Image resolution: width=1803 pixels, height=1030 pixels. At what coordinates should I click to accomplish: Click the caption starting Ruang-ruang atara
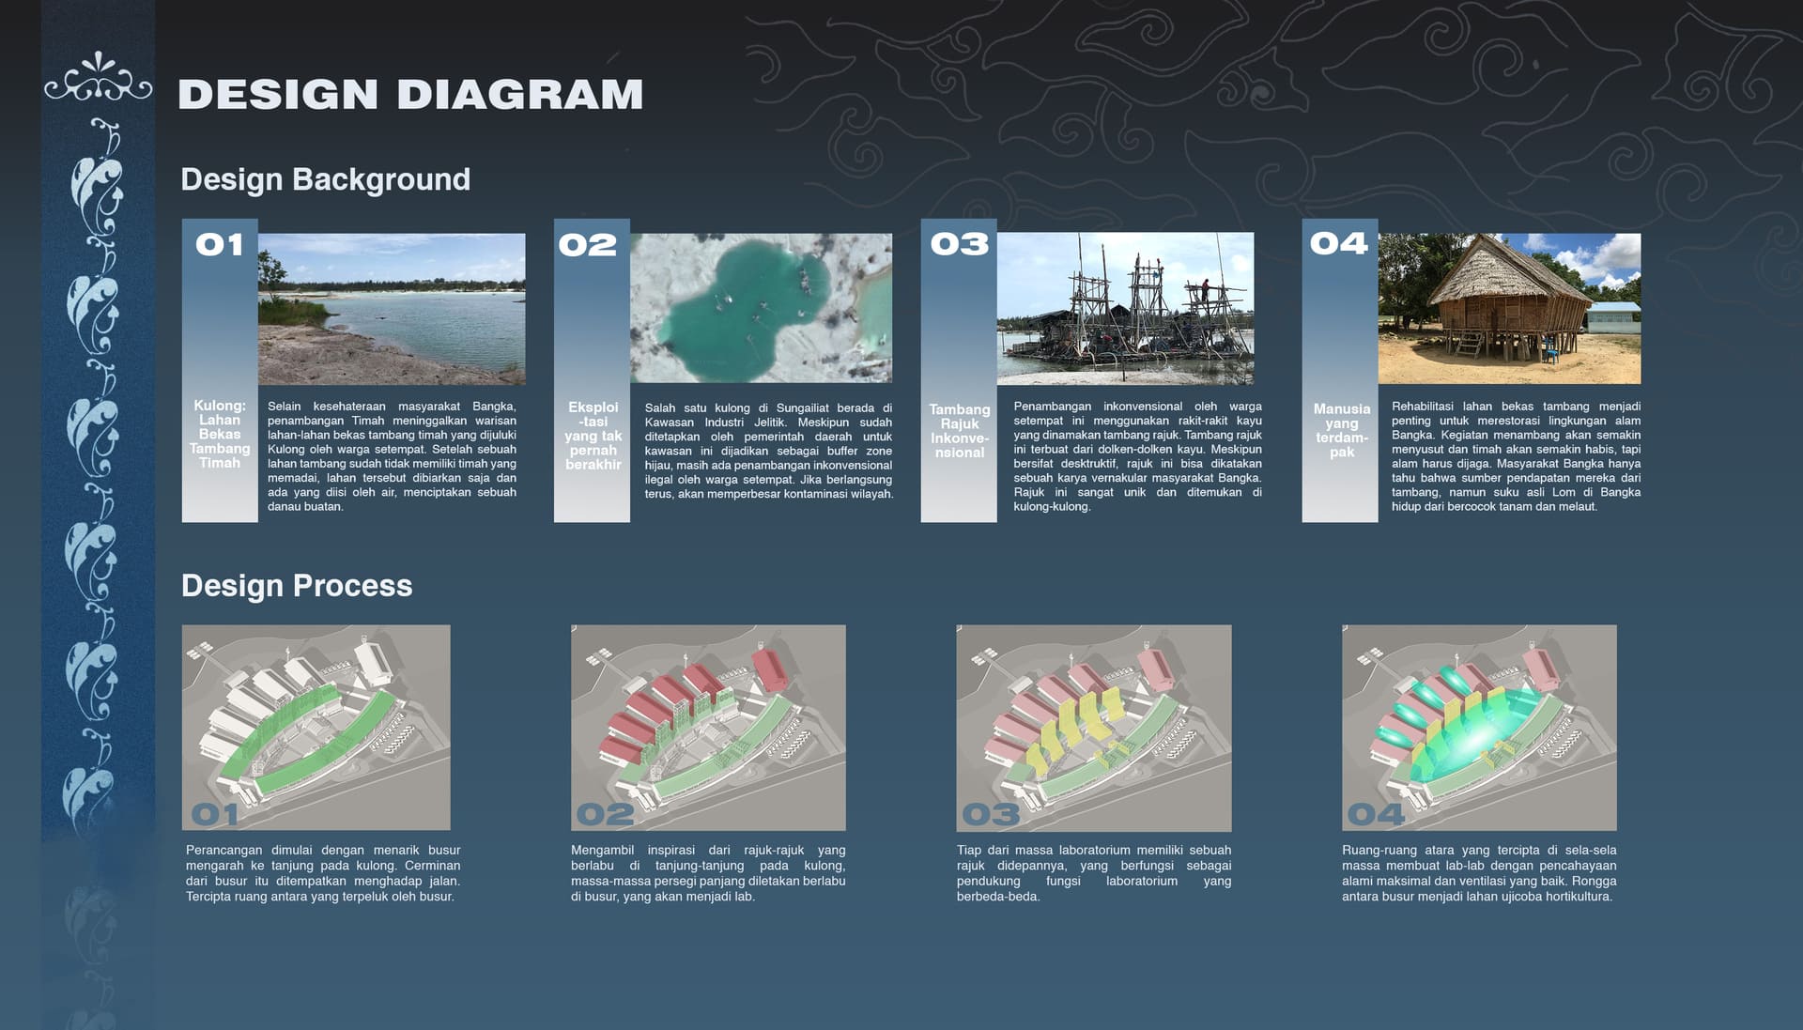point(1479,873)
